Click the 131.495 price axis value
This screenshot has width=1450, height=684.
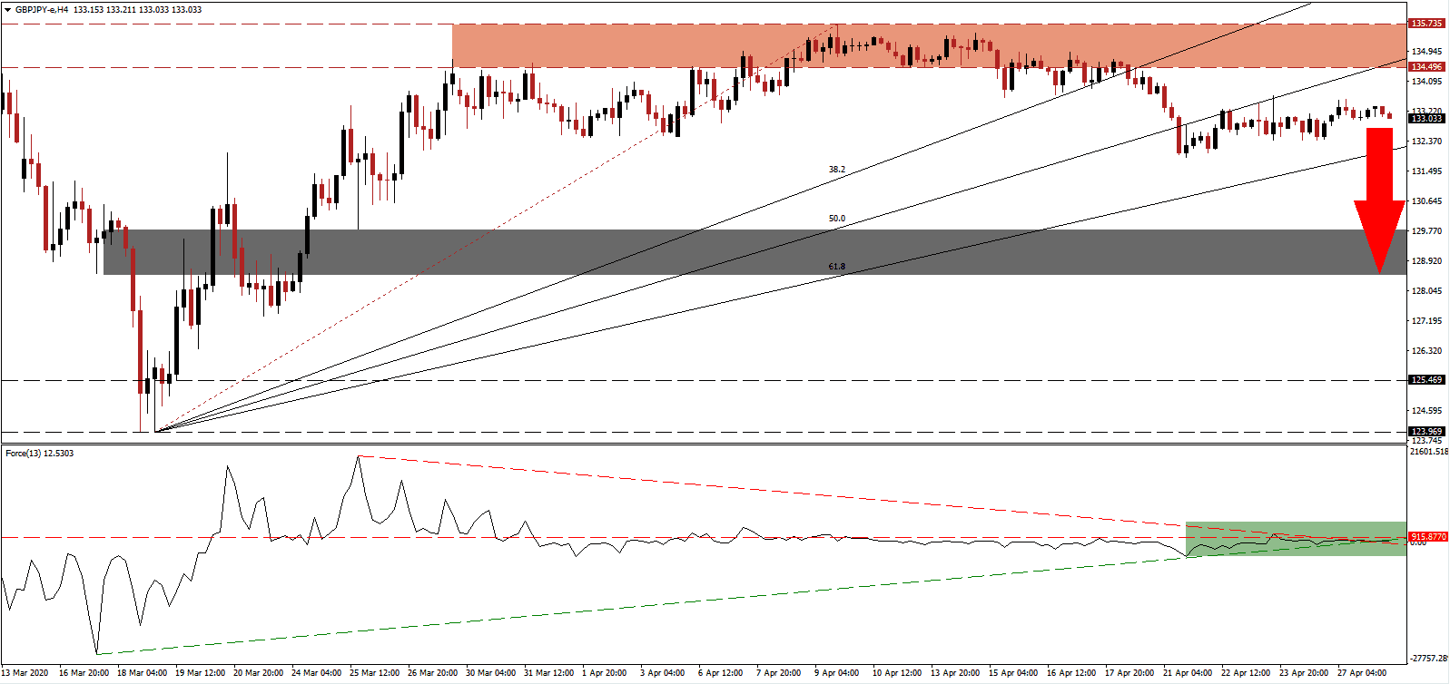pyautogui.click(x=1427, y=171)
